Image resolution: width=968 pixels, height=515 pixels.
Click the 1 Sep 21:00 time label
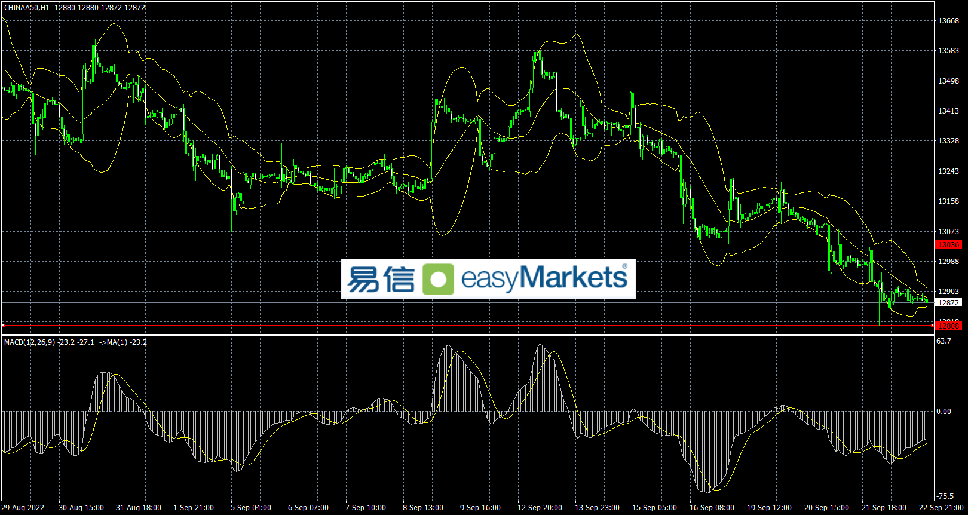(194, 508)
